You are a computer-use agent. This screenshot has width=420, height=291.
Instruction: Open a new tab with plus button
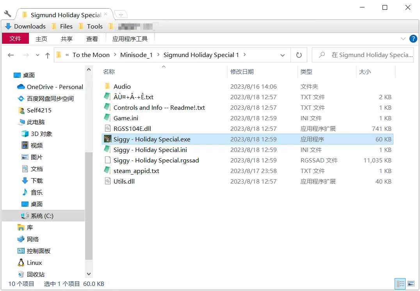[121, 14]
